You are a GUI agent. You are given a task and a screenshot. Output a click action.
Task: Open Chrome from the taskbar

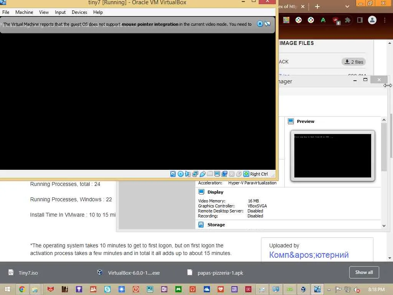coord(22,289)
